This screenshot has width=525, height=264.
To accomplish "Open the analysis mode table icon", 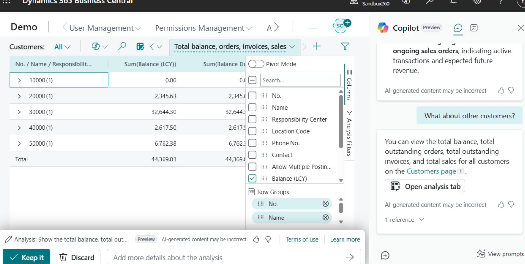I will (140, 46).
